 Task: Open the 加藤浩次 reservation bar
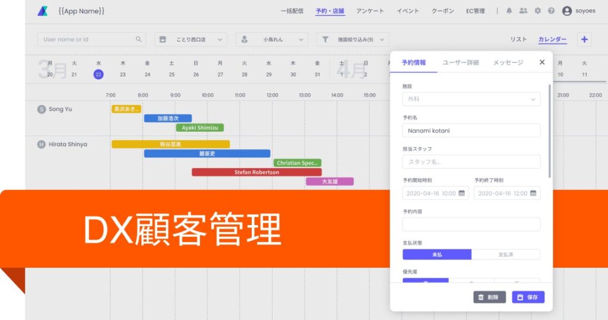click(x=168, y=118)
